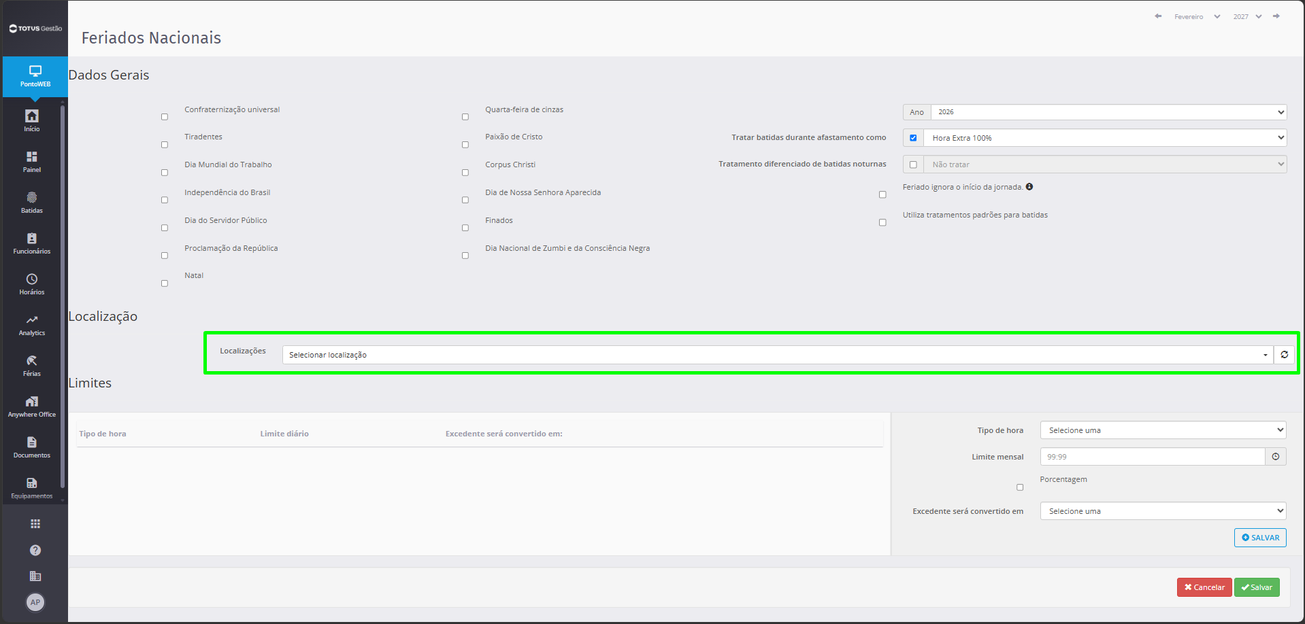The image size is (1305, 624).
Task: Click the info icon beside Feriado ignora
Action: (x=1029, y=187)
